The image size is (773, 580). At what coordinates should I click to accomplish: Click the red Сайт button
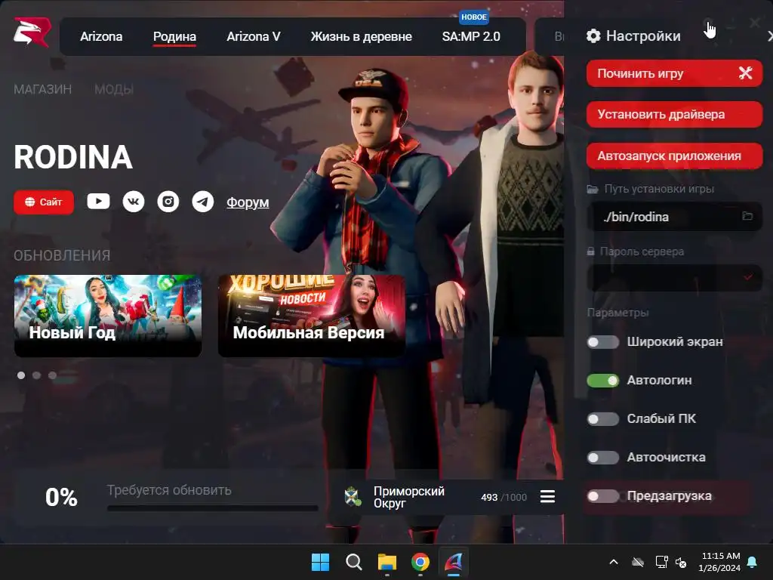[44, 202]
